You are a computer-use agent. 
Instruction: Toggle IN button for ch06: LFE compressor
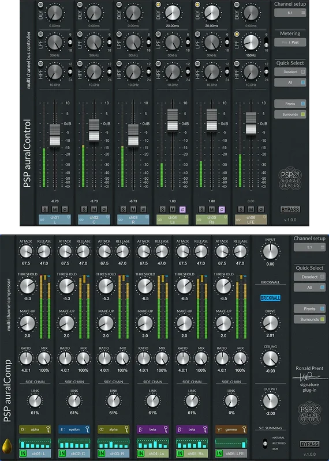point(219,454)
